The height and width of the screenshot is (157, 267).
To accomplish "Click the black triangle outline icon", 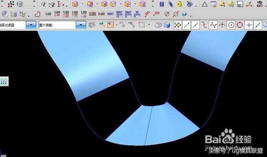I will [x=205, y=4].
